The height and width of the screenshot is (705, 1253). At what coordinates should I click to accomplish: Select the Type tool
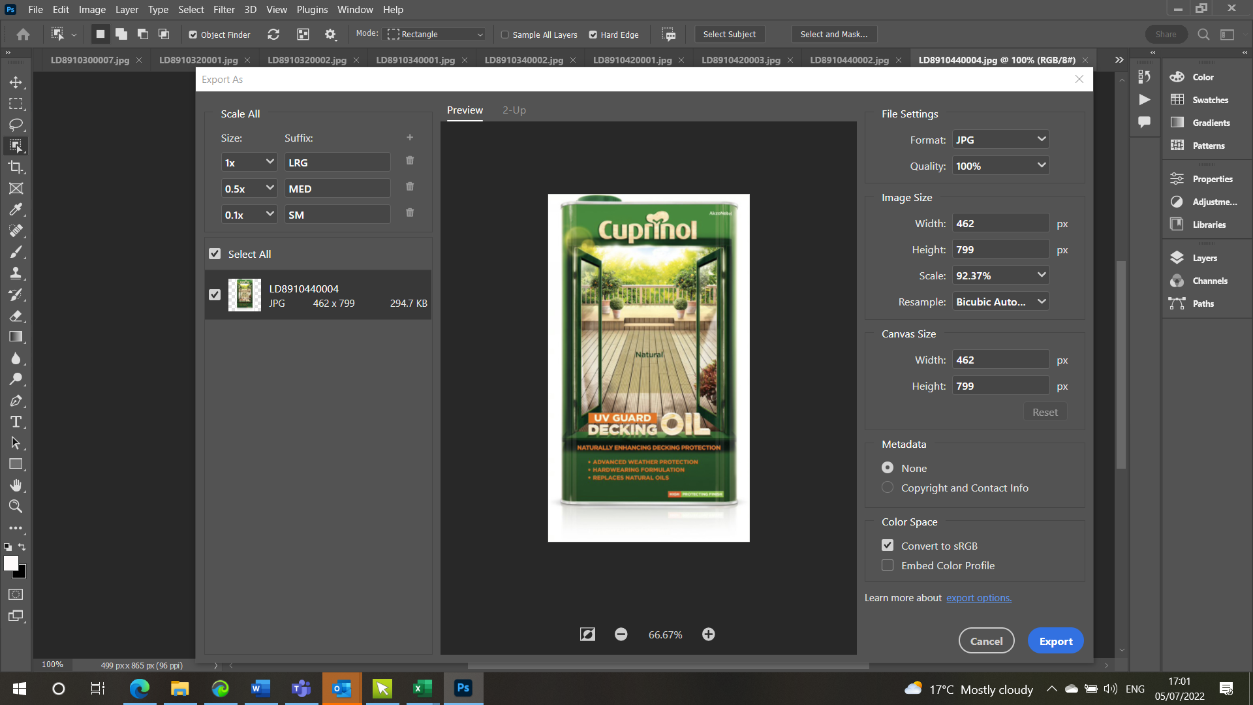click(16, 422)
